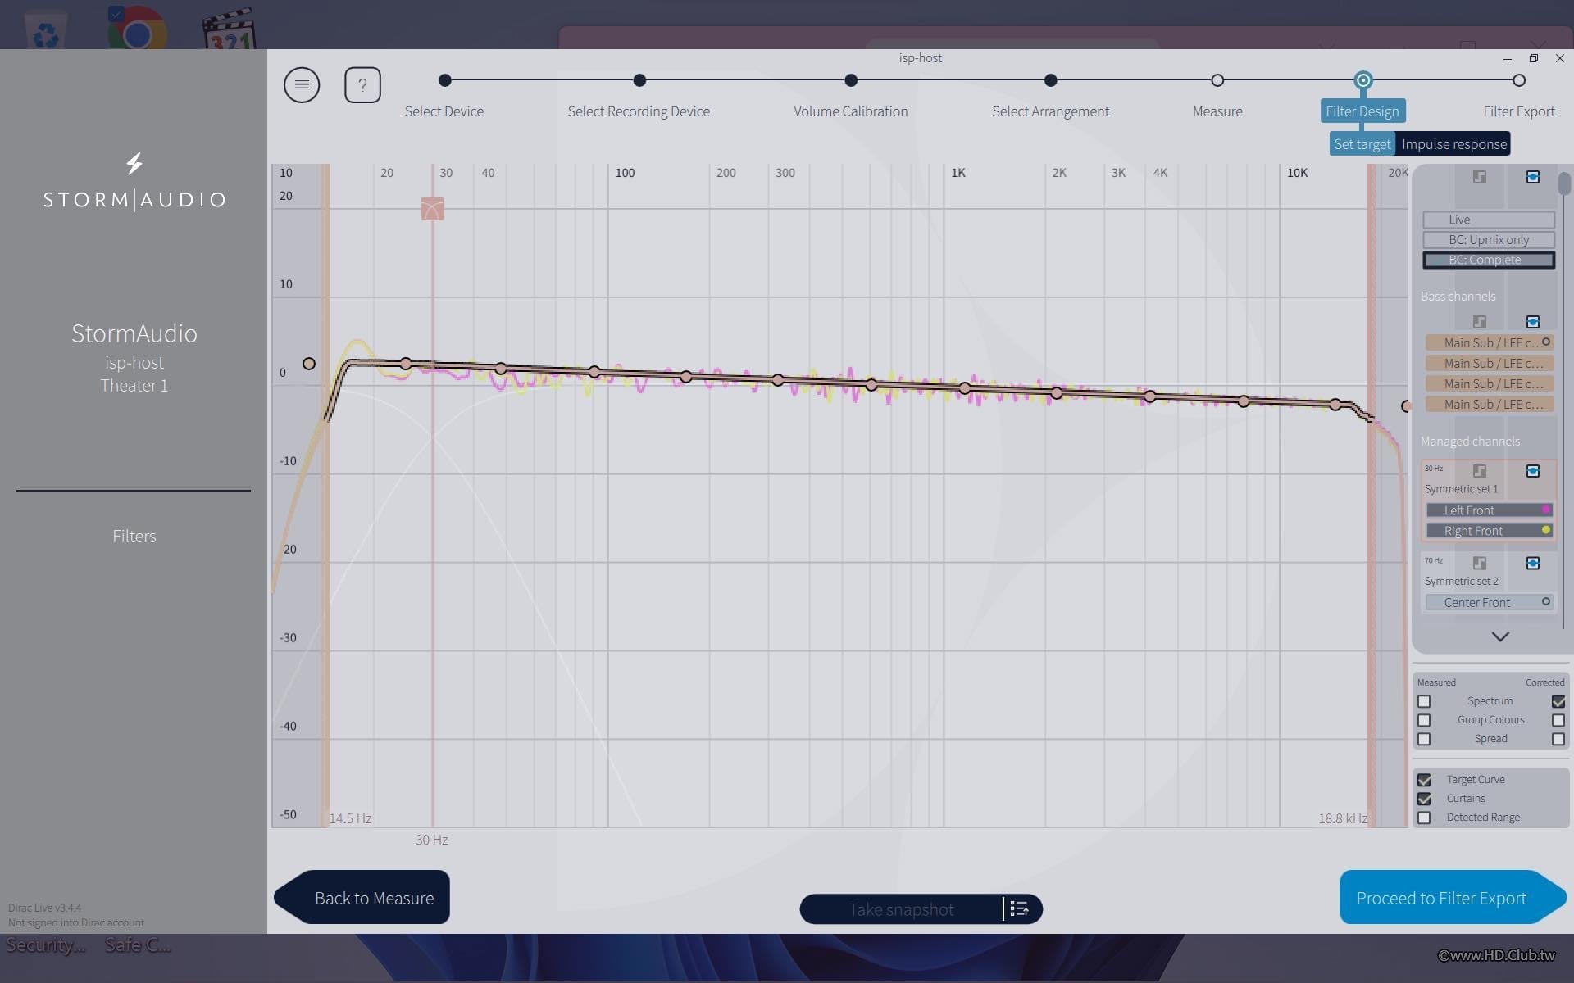Open Google Chrome on the desktop
Image resolution: width=1574 pixels, height=983 pixels.
click(x=137, y=29)
